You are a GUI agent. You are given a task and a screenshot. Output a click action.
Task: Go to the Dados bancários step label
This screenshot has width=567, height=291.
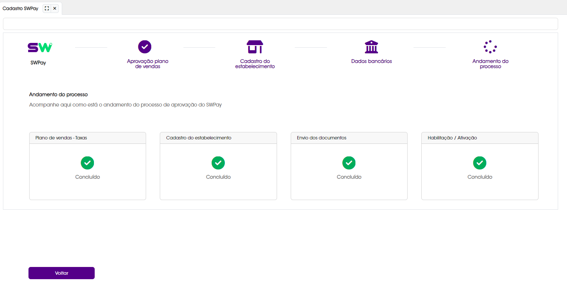[371, 61]
